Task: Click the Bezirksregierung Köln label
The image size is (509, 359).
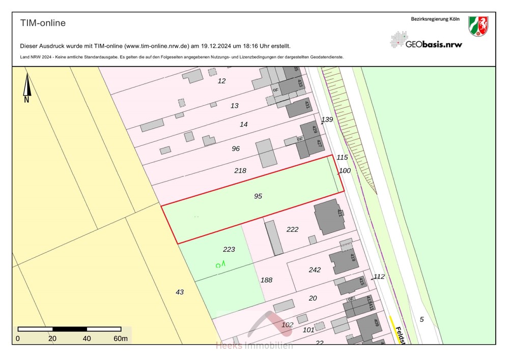Action: tap(435, 19)
